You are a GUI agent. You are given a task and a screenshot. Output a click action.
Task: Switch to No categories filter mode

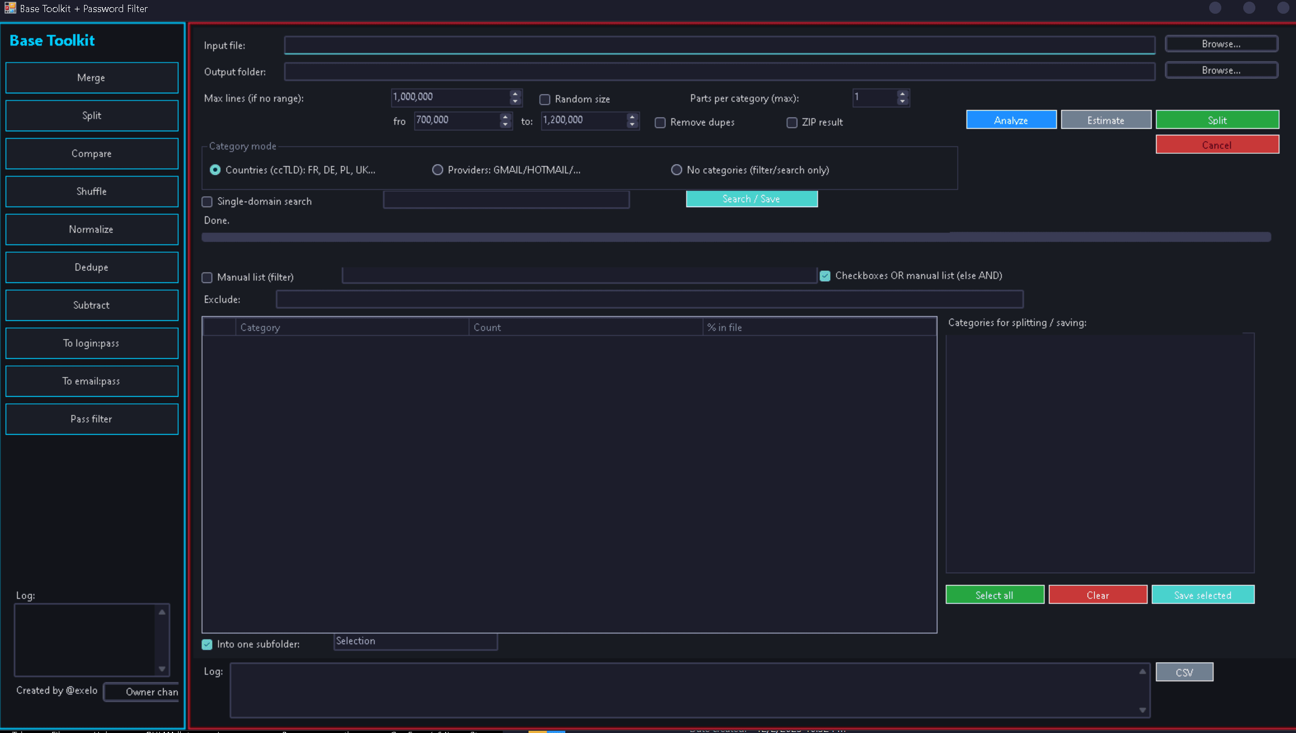pos(676,170)
